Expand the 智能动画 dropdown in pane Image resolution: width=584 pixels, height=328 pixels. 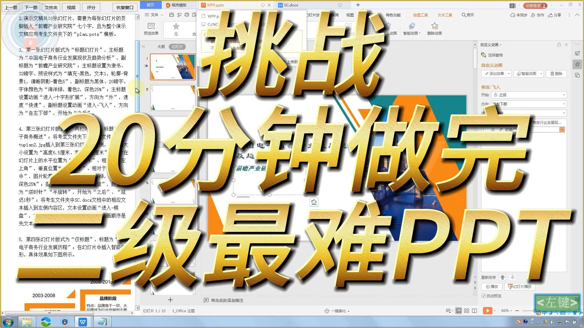tap(541, 73)
